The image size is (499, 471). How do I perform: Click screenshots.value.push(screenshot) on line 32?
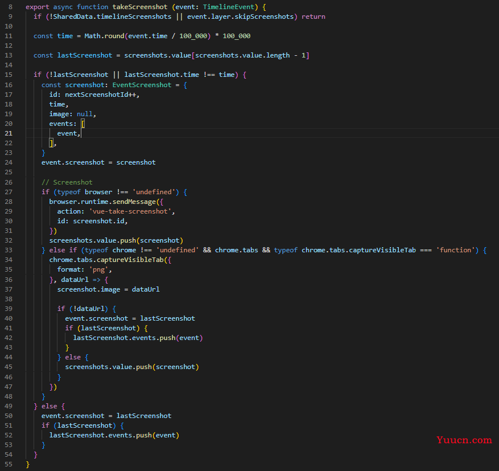(116, 240)
